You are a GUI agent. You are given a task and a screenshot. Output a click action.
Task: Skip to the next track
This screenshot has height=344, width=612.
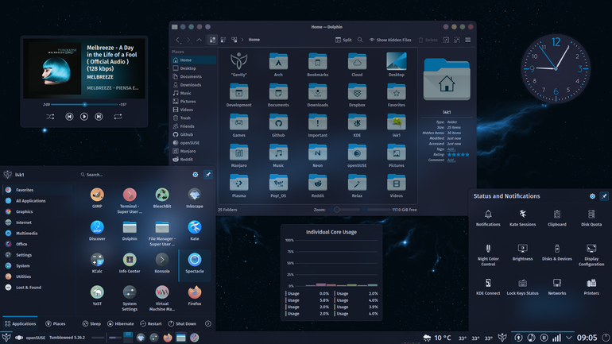[x=99, y=117]
